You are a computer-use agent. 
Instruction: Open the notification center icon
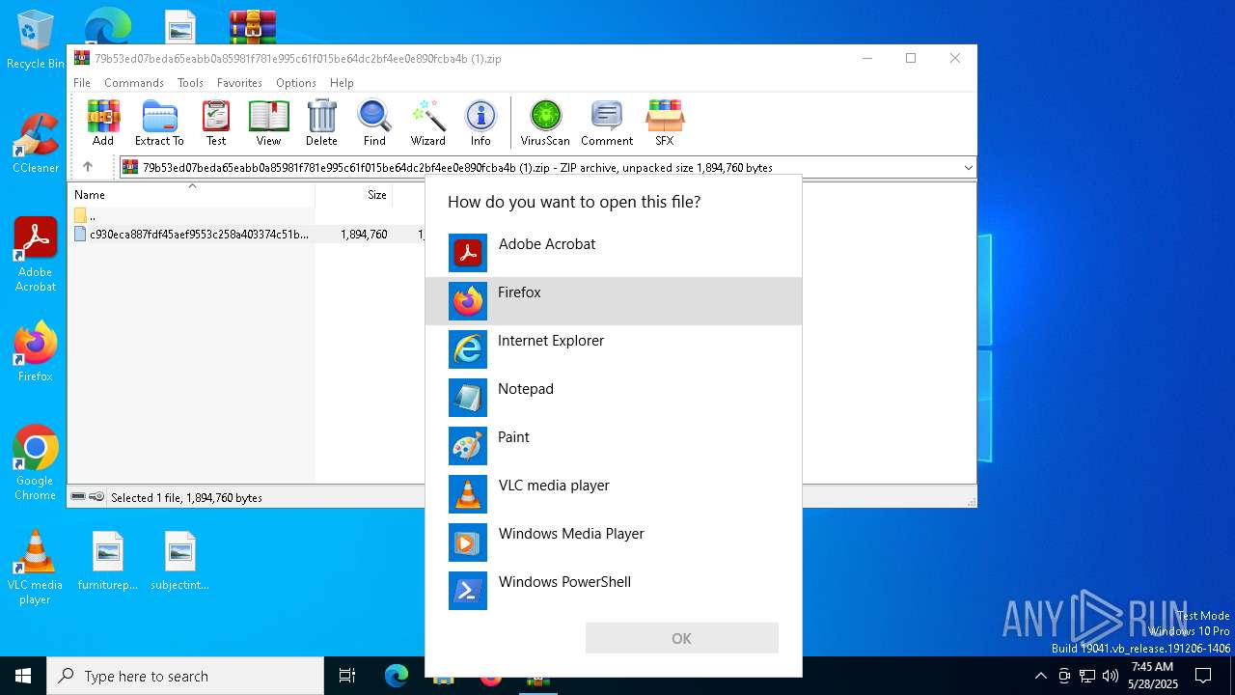pyautogui.click(x=1203, y=676)
